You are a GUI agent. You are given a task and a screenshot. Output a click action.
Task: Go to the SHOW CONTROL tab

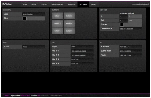tap(58, 4)
